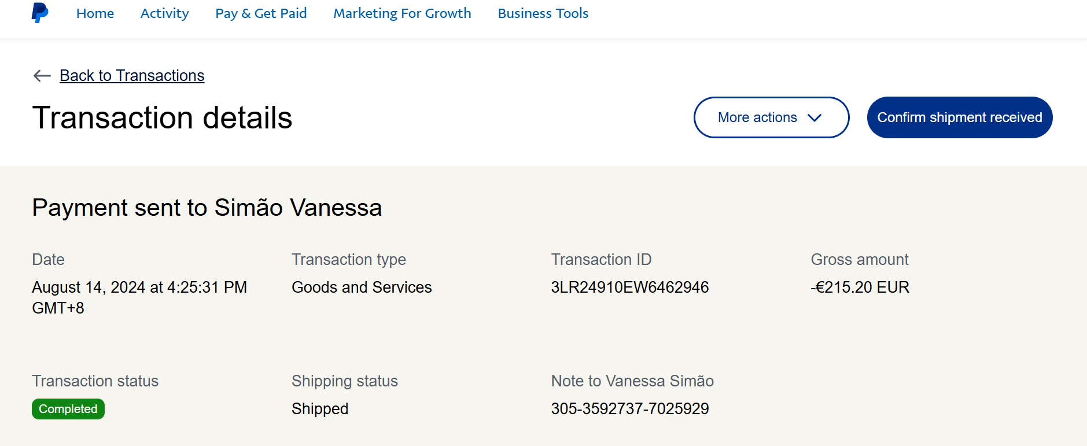The width and height of the screenshot is (1087, 446).
Task: Click the Transaction details heading
Action: [162, 118]
